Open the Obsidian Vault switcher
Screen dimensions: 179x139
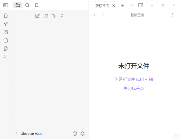pos(29,134)
